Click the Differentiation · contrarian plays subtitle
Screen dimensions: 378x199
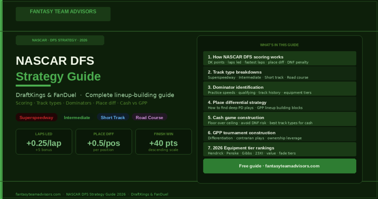(x=255, y=138)
